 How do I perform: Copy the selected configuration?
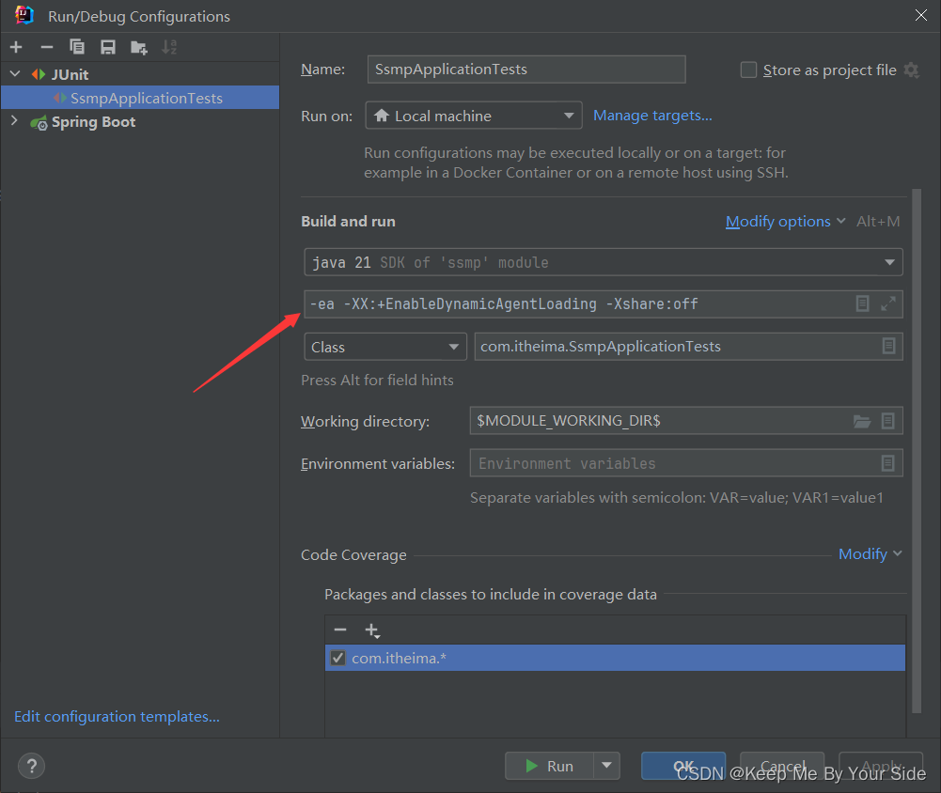click(x=77, y=46)
